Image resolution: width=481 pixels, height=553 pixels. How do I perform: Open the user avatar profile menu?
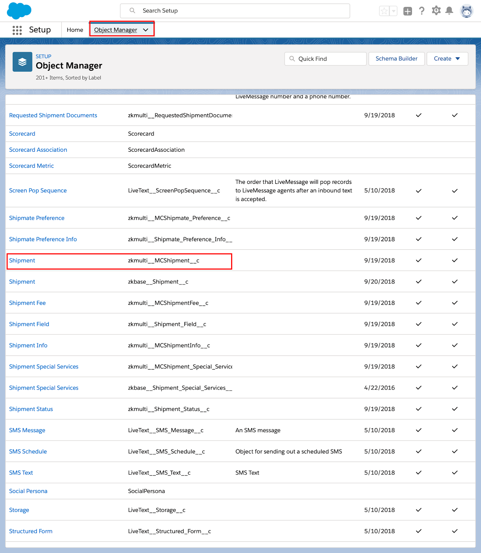pos(467,11)
